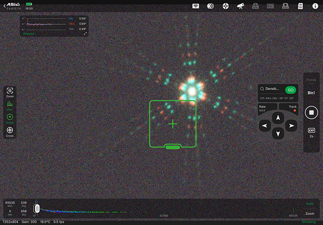
Task: Toggle the Hist histogram display
Action: coord(10,105)
